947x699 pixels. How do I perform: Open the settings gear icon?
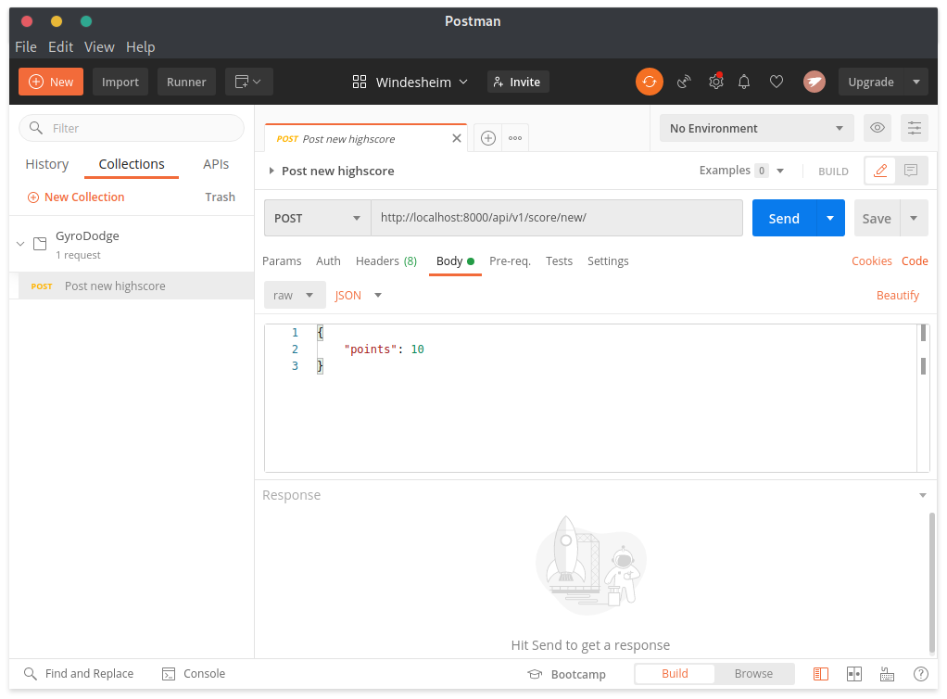[x=715, y=82]
